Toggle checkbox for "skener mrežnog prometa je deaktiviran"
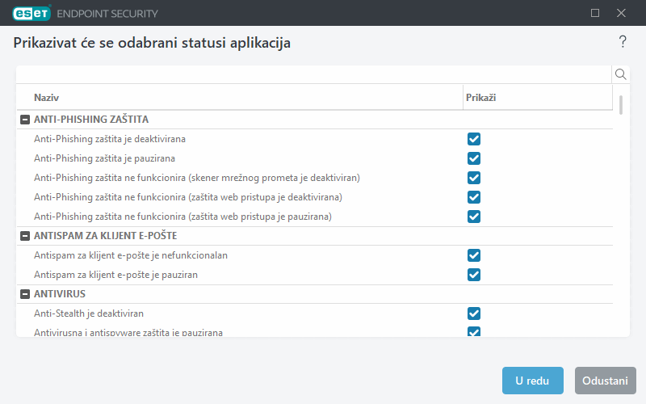Screen dimensions: 646x404 point(474,178)
